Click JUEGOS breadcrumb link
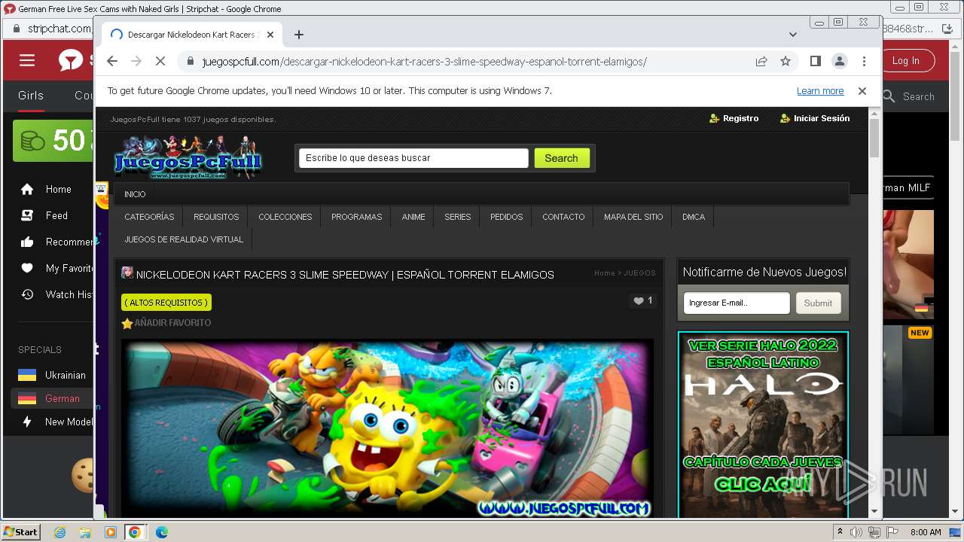This screenshot has width=964, height=542. tap(639, 273)
